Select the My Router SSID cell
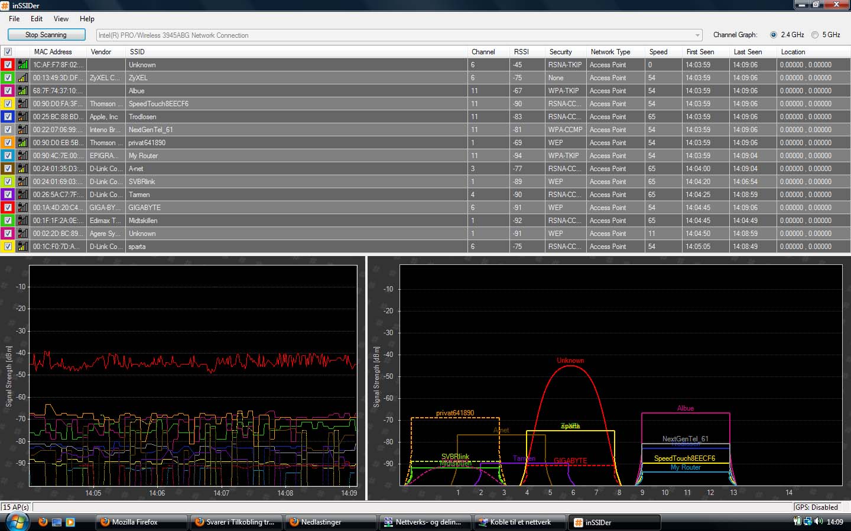 pyautogui.click(x=297, y=156)
